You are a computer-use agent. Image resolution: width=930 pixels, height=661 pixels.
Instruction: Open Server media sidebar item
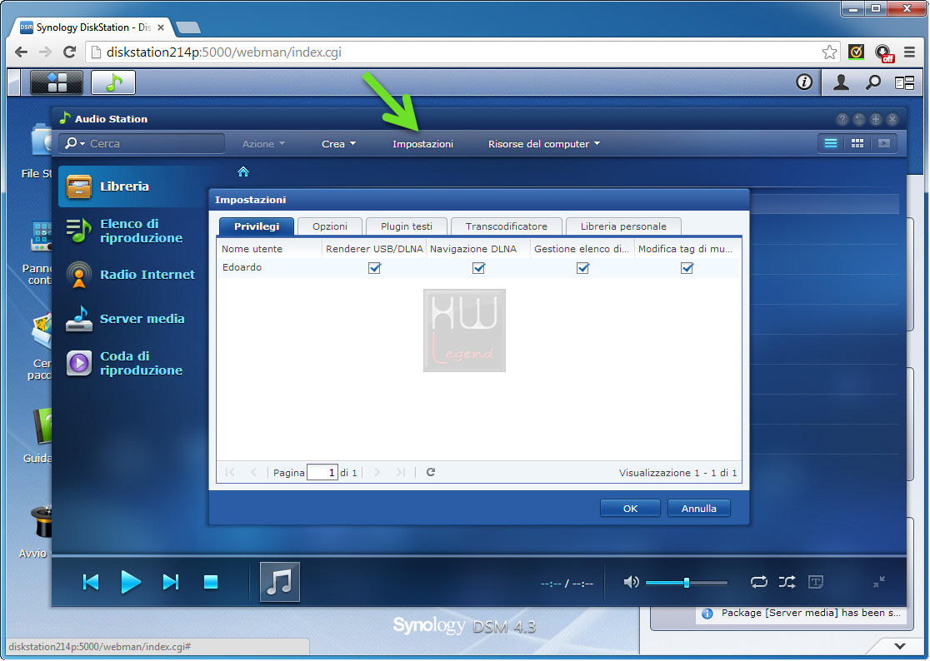point(132,319)
